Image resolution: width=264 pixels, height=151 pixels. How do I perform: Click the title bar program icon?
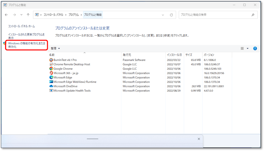[5, 5]
